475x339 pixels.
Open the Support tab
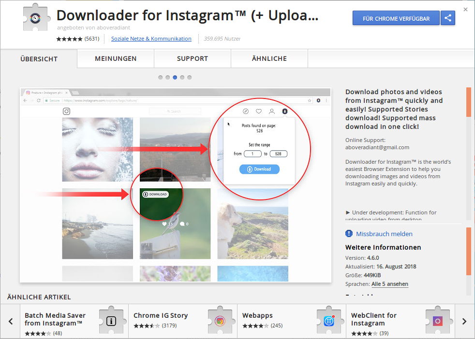192,59
